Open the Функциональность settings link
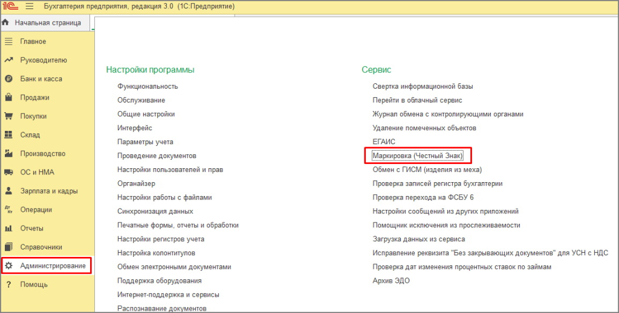The height and width of the screenshot is (313, 619). point(147,86)
